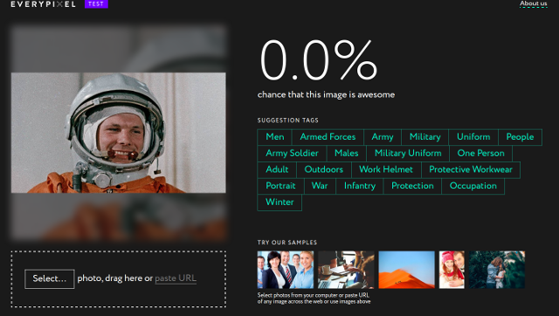559x316 pixels.
Task: Try the business team sample photo
Action: point(286,270)
